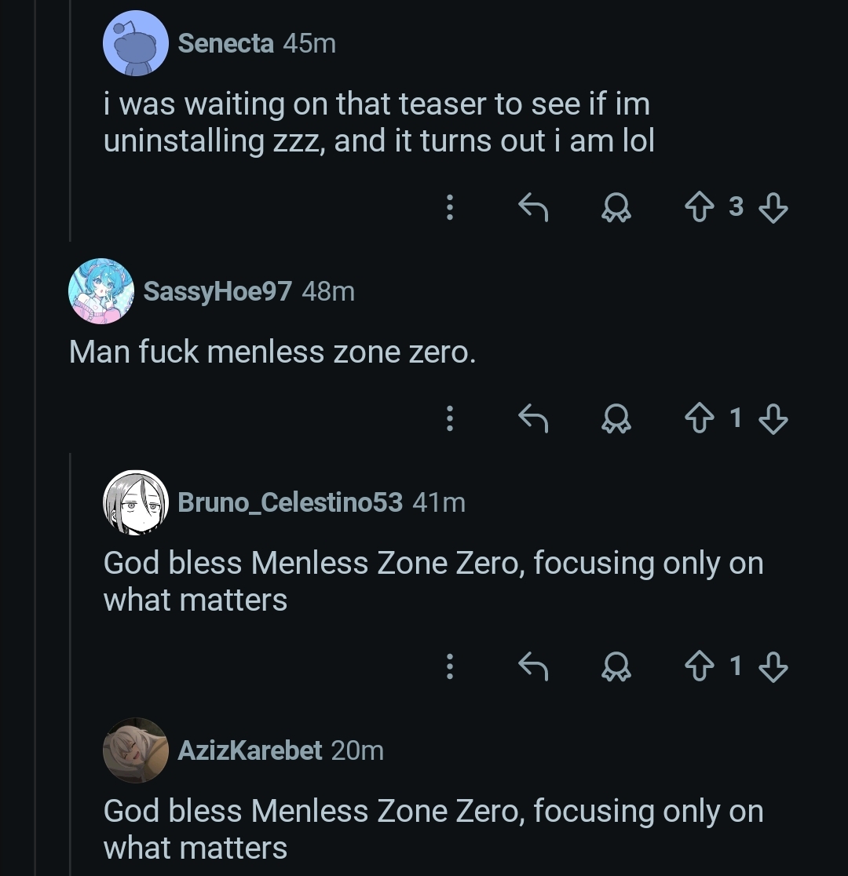Award SassyHoe97's comment
Screen dimensions: 848x876
[615, 419]
